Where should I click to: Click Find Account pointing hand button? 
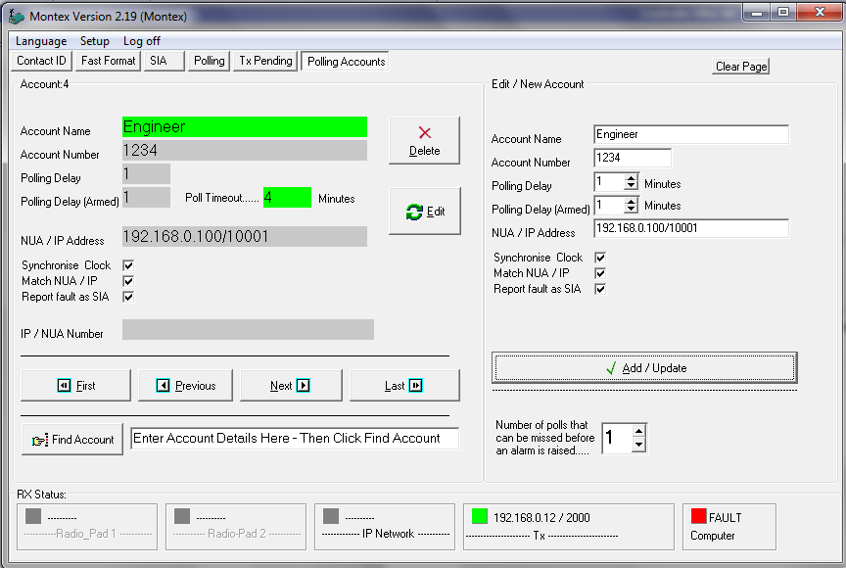72,440
